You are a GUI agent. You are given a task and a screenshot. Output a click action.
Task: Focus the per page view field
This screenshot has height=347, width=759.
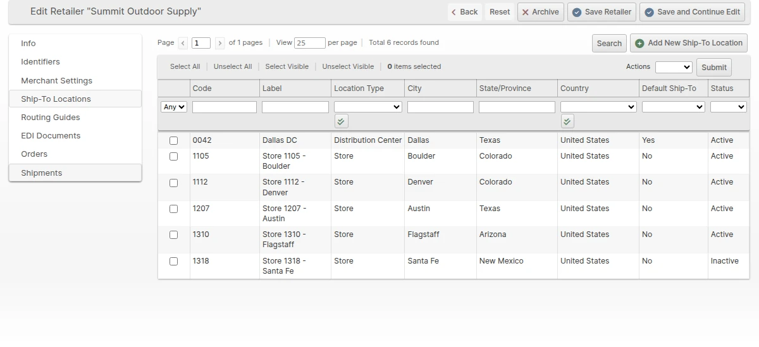click(310, 43)
